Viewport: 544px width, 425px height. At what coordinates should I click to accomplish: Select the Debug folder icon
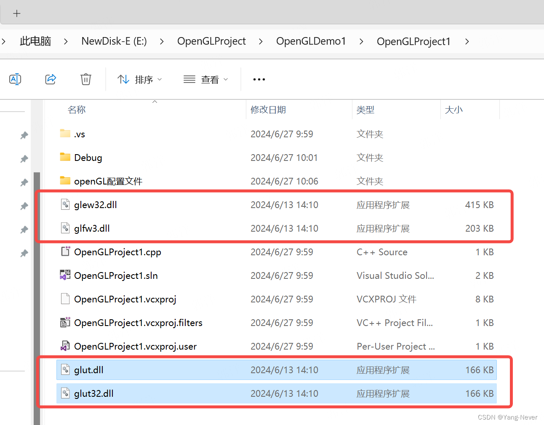[65, 157]
